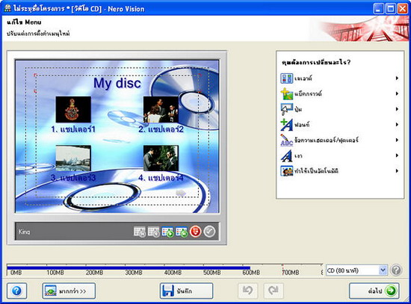Click the grey checkmark icon in preview bar

pos(209,232)
